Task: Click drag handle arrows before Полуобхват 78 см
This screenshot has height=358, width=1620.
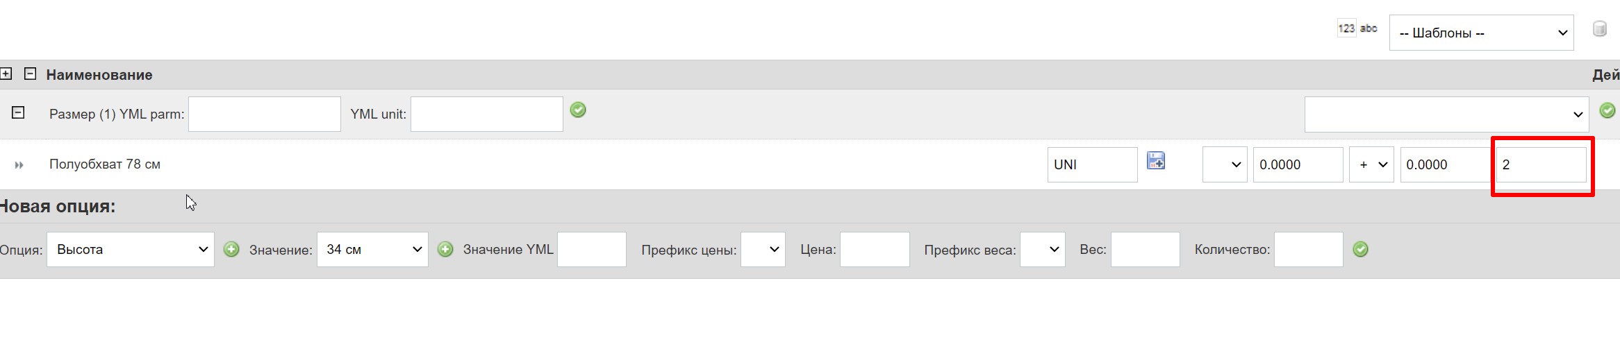Action: (x=19, y=165)
